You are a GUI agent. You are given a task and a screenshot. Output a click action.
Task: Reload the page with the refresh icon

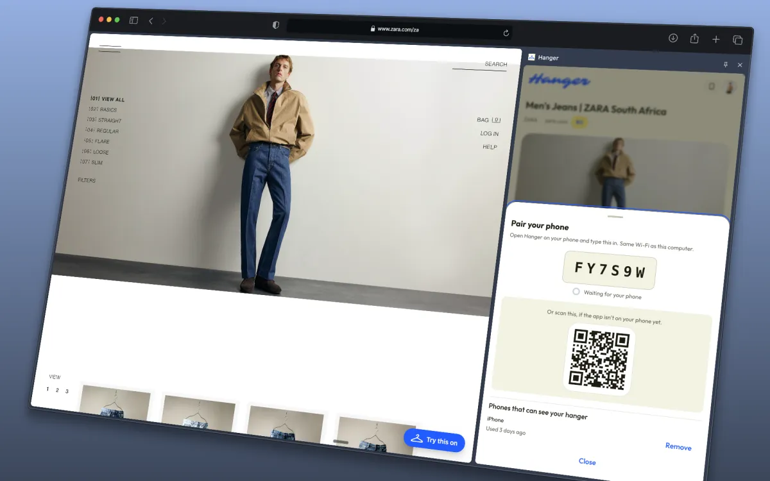click(506, 33)
